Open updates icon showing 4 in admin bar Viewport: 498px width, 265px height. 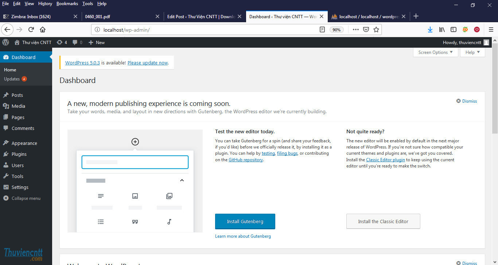click(x=62, y=42)
